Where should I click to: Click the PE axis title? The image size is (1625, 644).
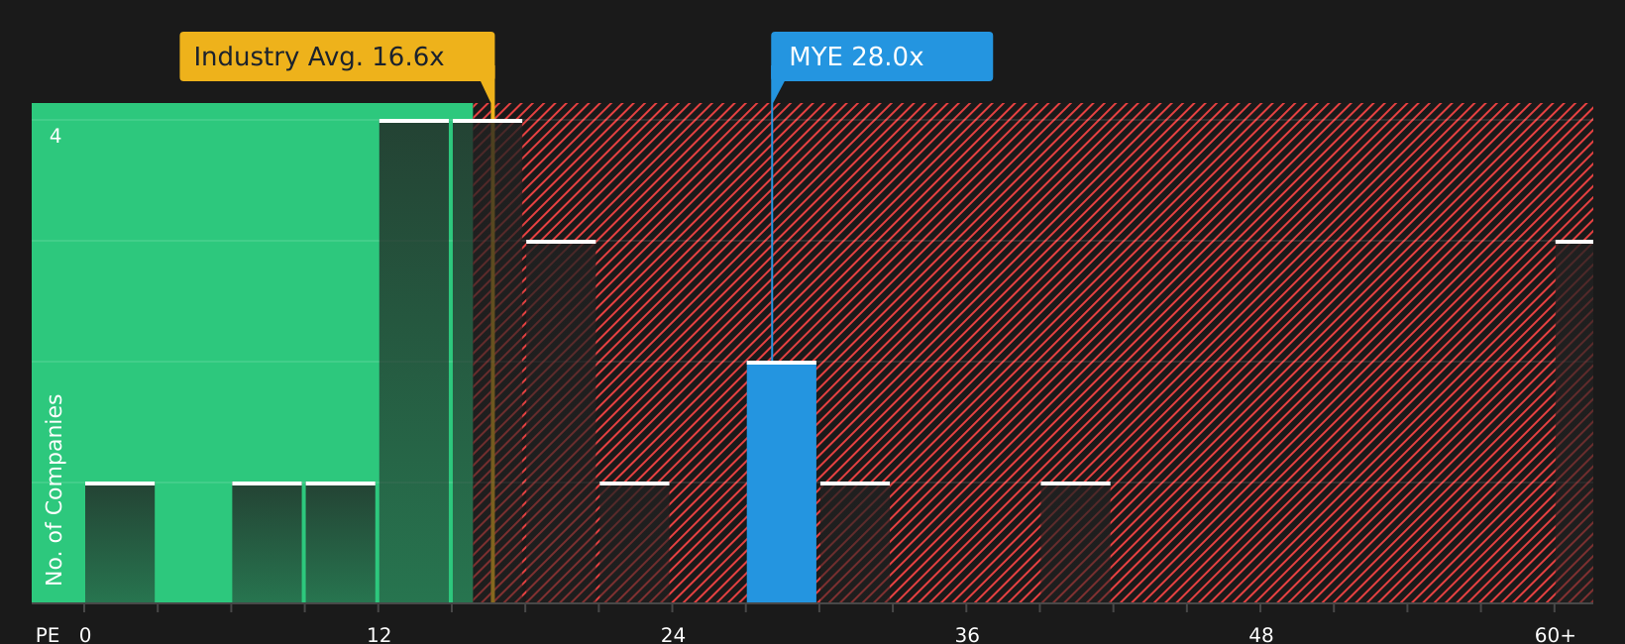tap(48, 634)
